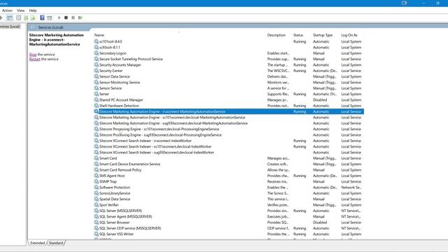
Task: Click the gear icon beside Shared PC Account Manager
Action: [x=97, y=99]
